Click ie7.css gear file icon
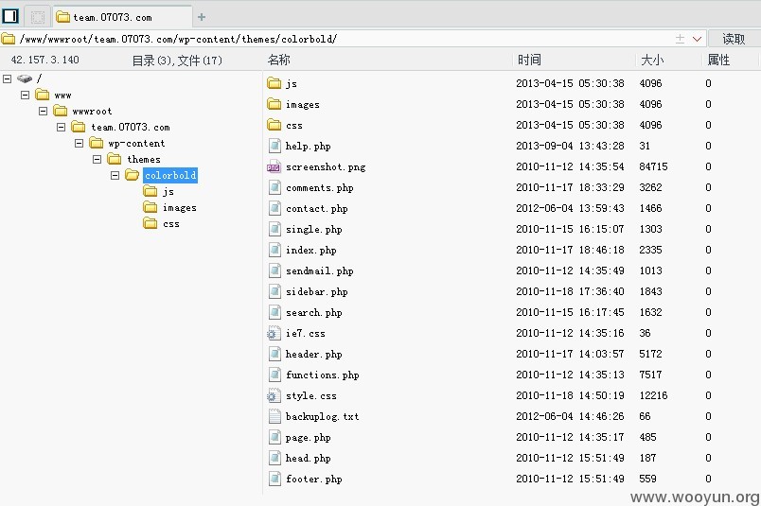Image resolution: width=761 pixels, height=506 pixels. (x=274, y=333)
